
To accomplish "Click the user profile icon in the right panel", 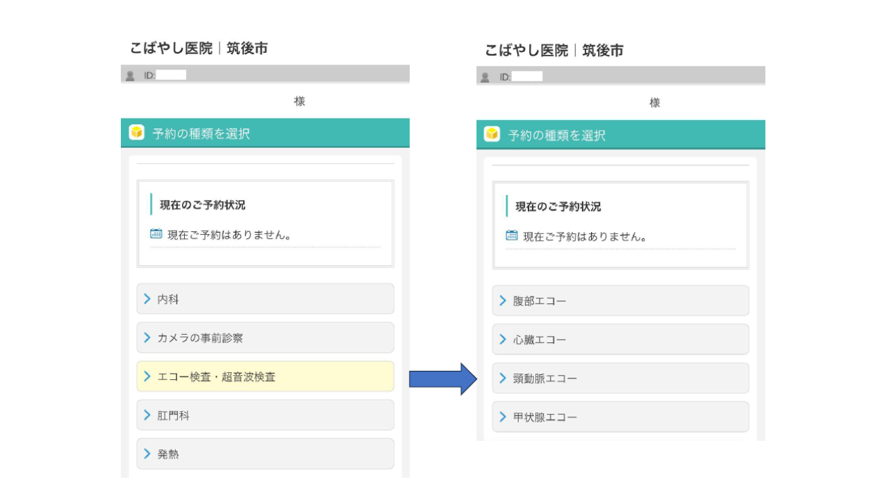I will (485, 77).
